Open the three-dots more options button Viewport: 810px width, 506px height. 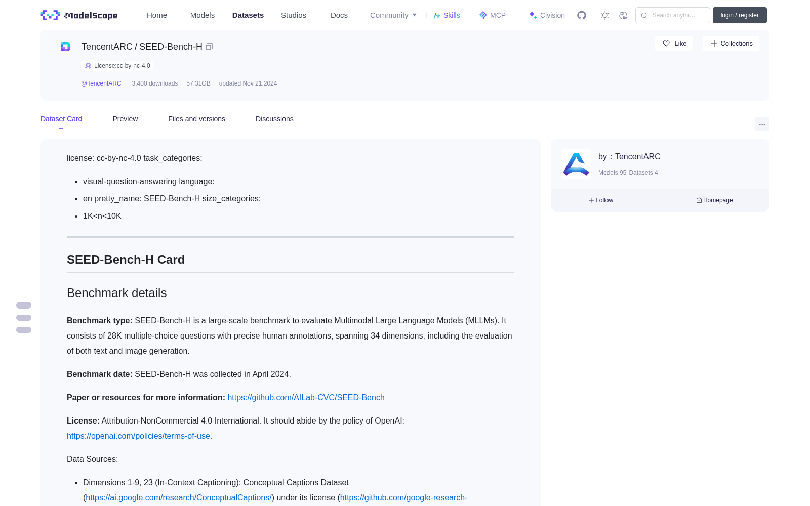coord(762,124)
